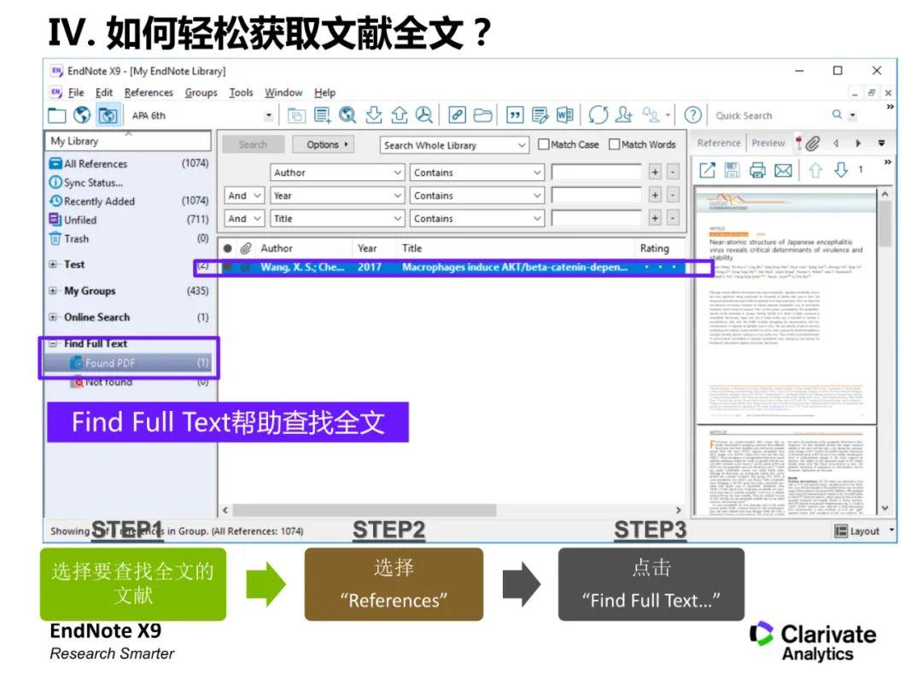Open the Layout button at bottom right
The image size is (922, 692).
click(x=861, y=531)
